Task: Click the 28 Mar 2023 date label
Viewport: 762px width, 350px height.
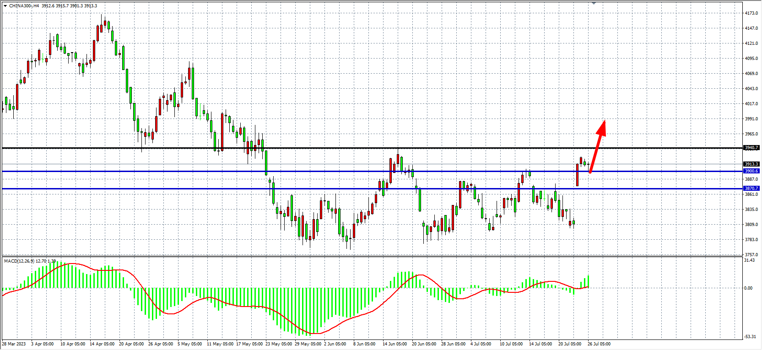Action: (x=14, y=344)
